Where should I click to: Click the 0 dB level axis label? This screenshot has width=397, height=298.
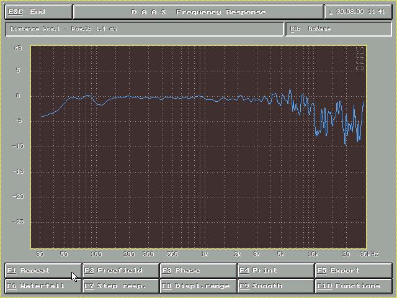tap(19, 96)
